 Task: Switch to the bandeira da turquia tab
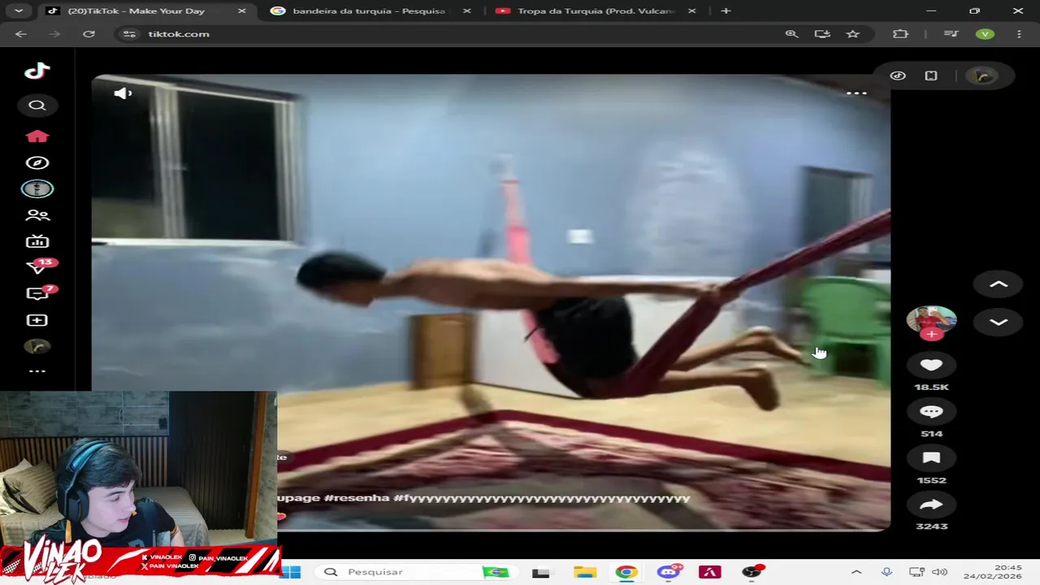[369, 11]
